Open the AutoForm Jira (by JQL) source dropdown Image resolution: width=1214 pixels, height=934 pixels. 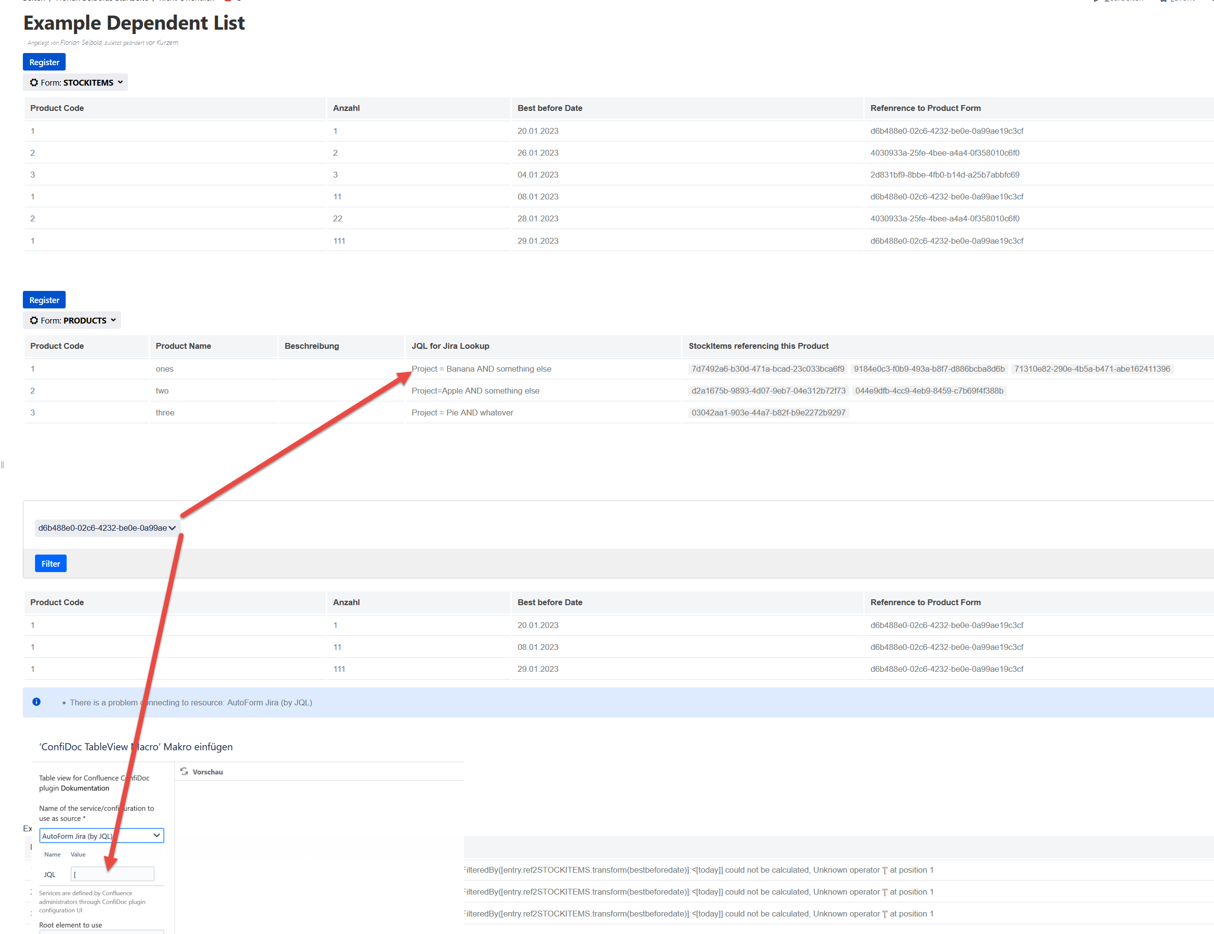tap(102, 836)
